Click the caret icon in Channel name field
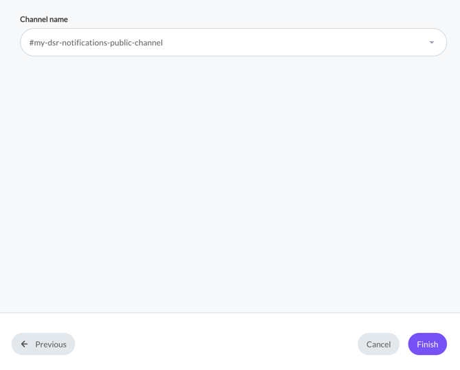 click(432, 43)
